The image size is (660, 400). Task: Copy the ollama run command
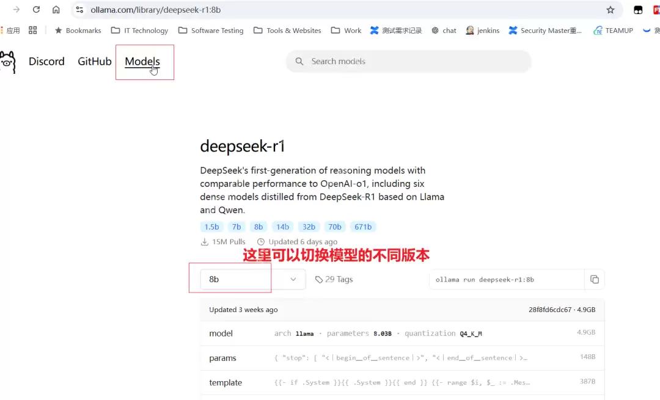[x=595, y=279]
